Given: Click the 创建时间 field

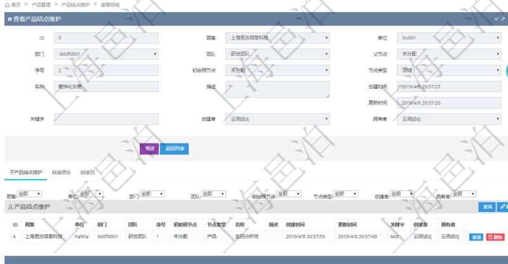Looking at the screenshot, I should coord(449,86).
